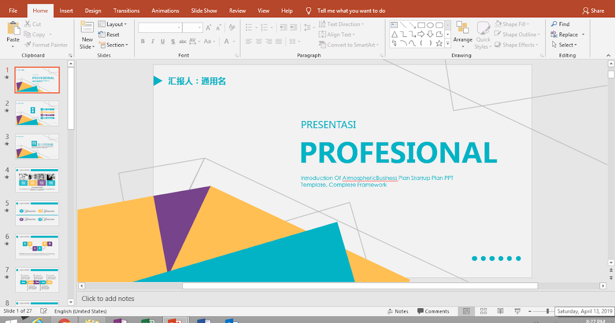Clear all formatting eraser icon
Viewport: 615px width, 323px height.
point(232,28)
